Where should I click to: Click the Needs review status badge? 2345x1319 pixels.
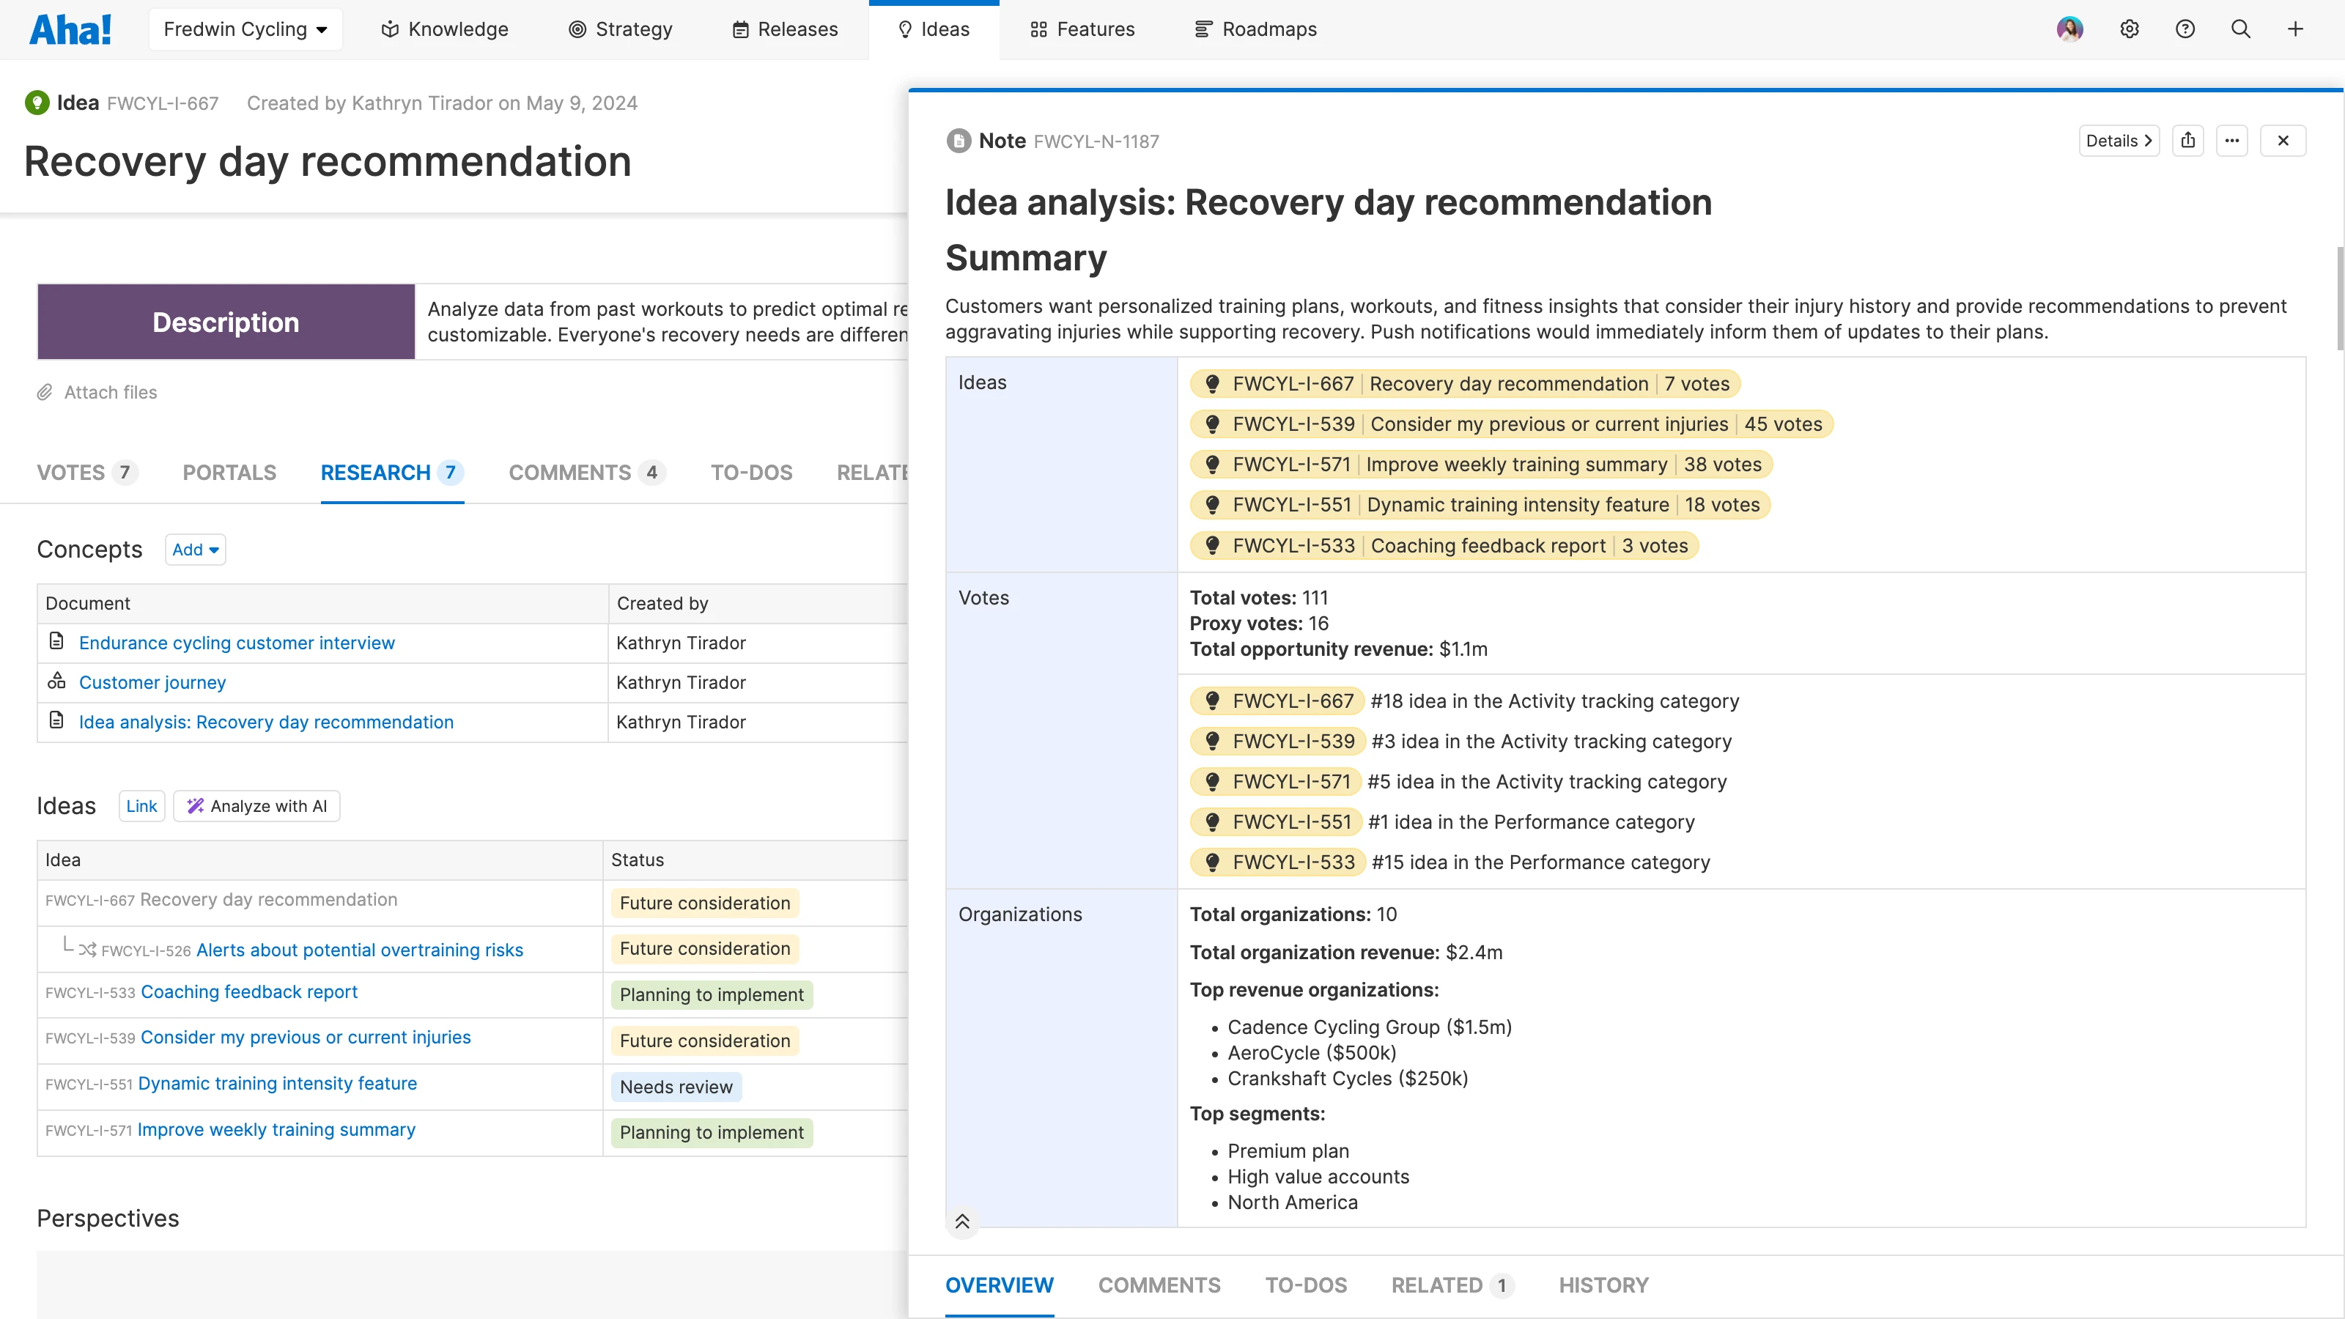[676, 1087]
